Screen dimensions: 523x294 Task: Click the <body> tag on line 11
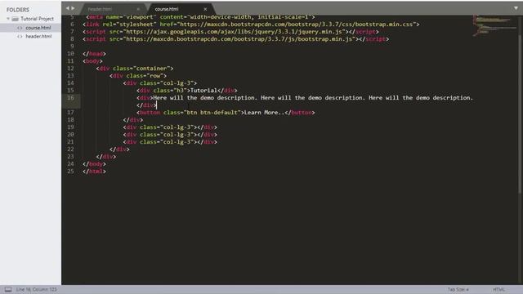92,61
